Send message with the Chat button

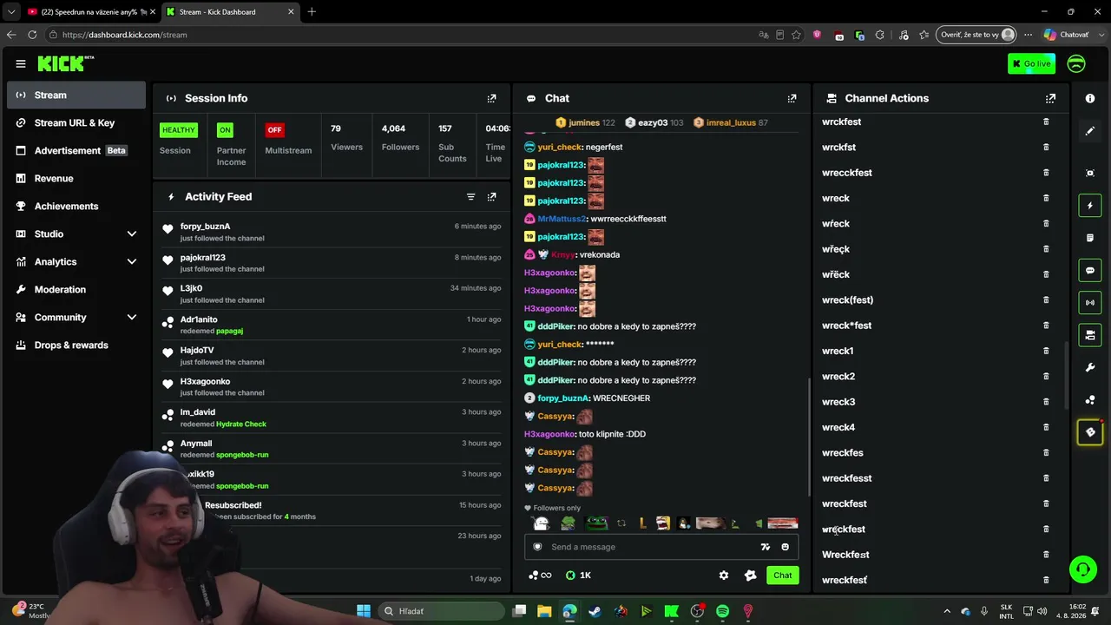[783, 576]
